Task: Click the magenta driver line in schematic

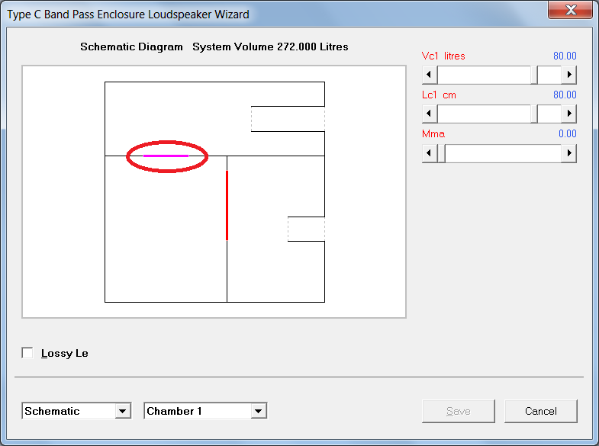Action: 166,156
